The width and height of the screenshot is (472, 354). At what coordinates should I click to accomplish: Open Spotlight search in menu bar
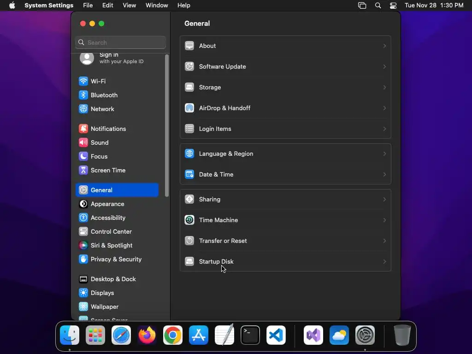[378, 6]
